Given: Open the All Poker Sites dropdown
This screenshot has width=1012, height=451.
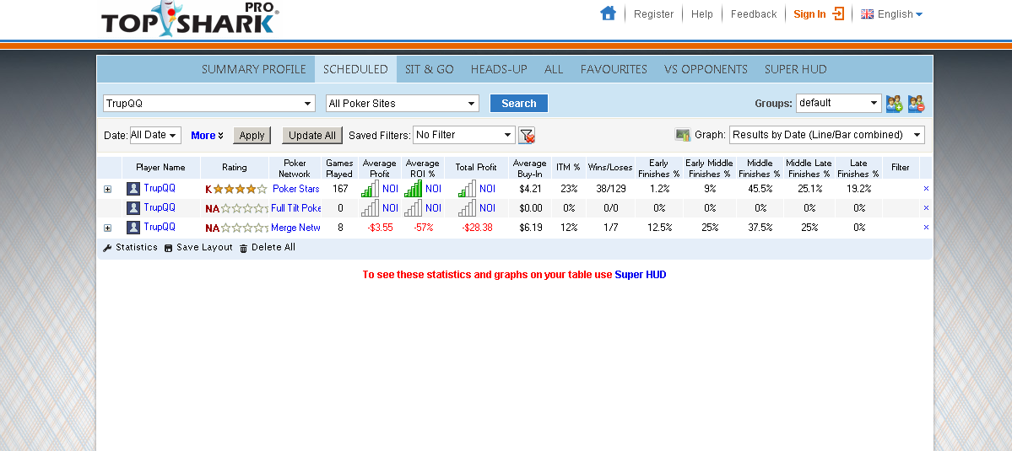Looking at the screenshot, I should coord(402,104).
